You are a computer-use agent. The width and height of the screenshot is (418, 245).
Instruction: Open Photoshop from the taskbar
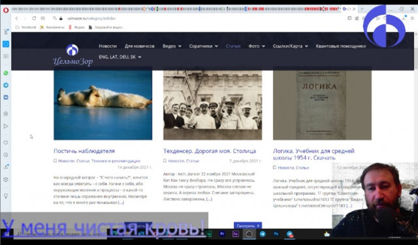pyautogui.click(x=276, y=234)
